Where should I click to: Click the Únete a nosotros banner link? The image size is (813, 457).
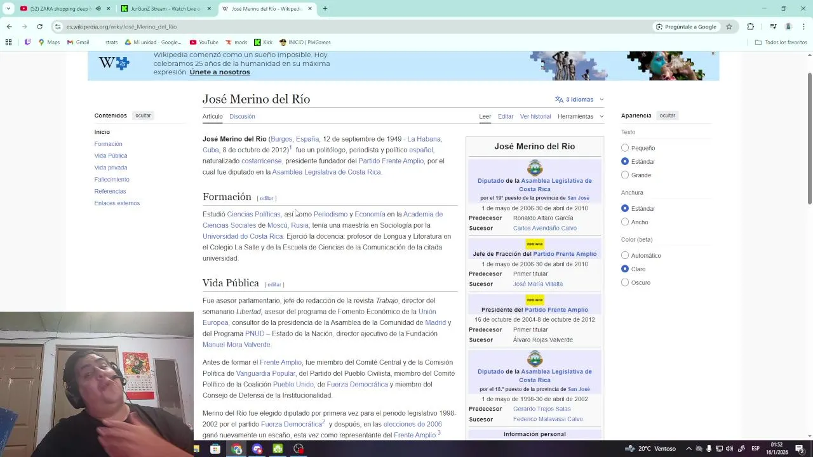pos(220,72)
